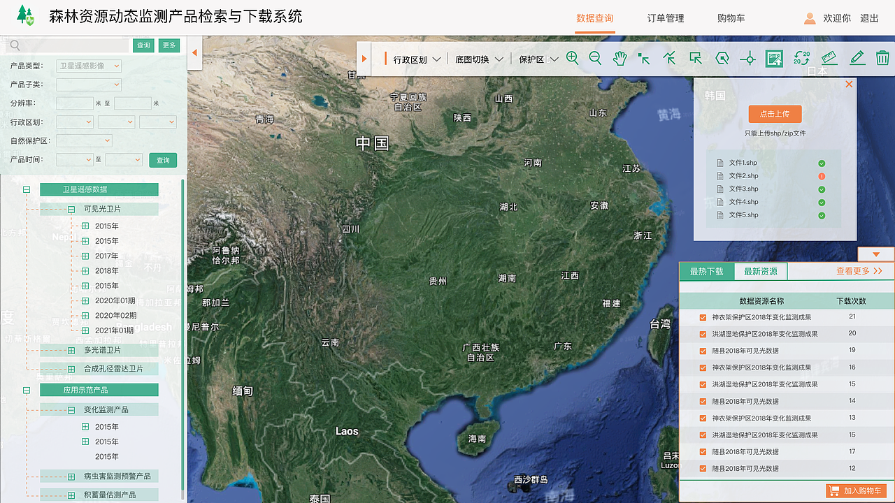Click the 更多 button
Screen dimensions: 895x503
coord(169,45)
